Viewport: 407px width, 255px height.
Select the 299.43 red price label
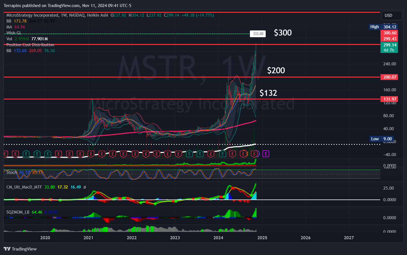coord(390,39)
